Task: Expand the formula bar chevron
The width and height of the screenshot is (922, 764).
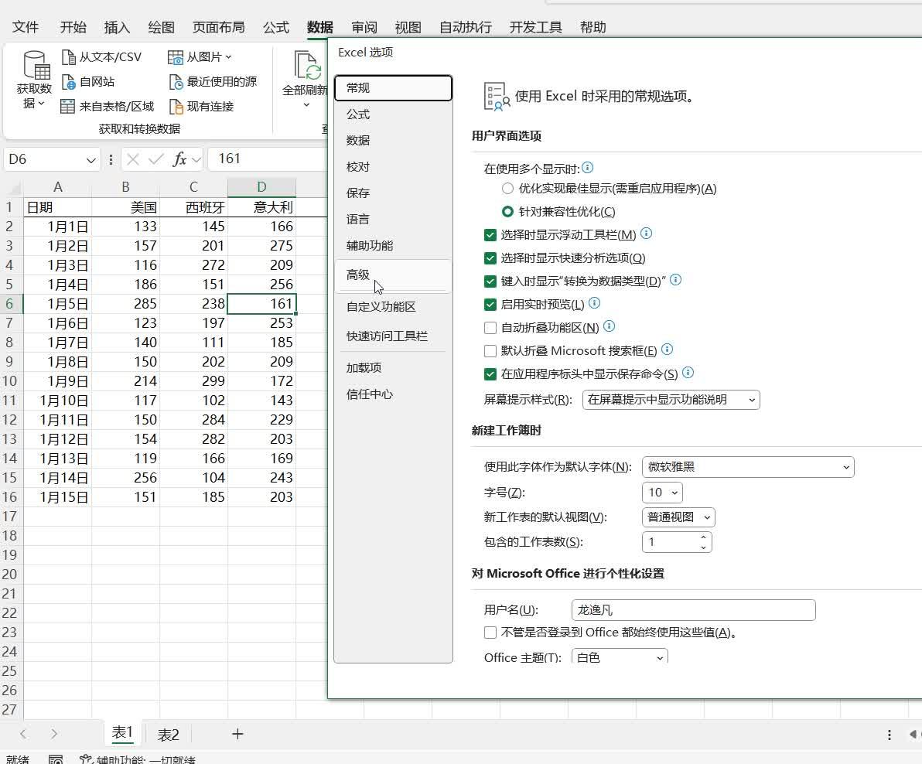Action: (x=196, y=159)
